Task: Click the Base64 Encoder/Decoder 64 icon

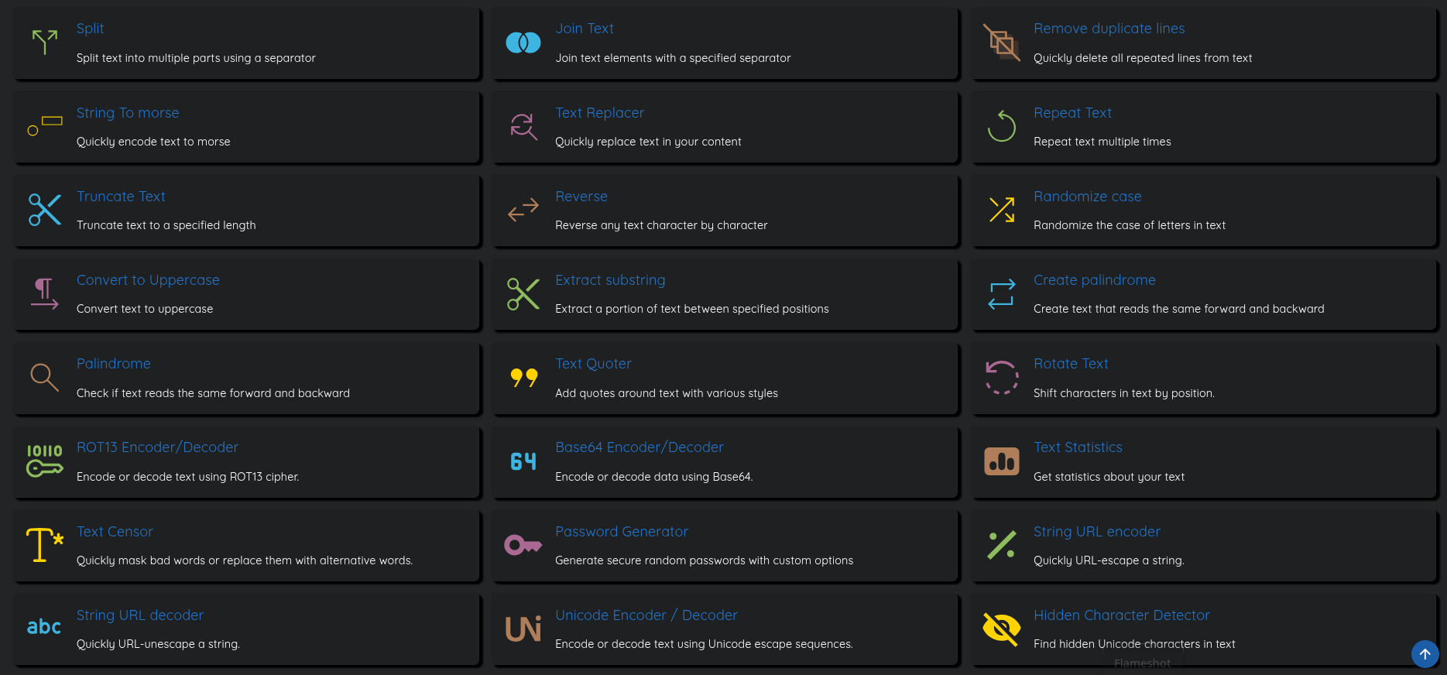Action: pos(523,462)
